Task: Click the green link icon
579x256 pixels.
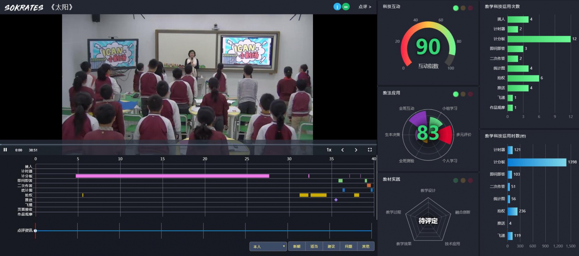Action: click(346, 7)
